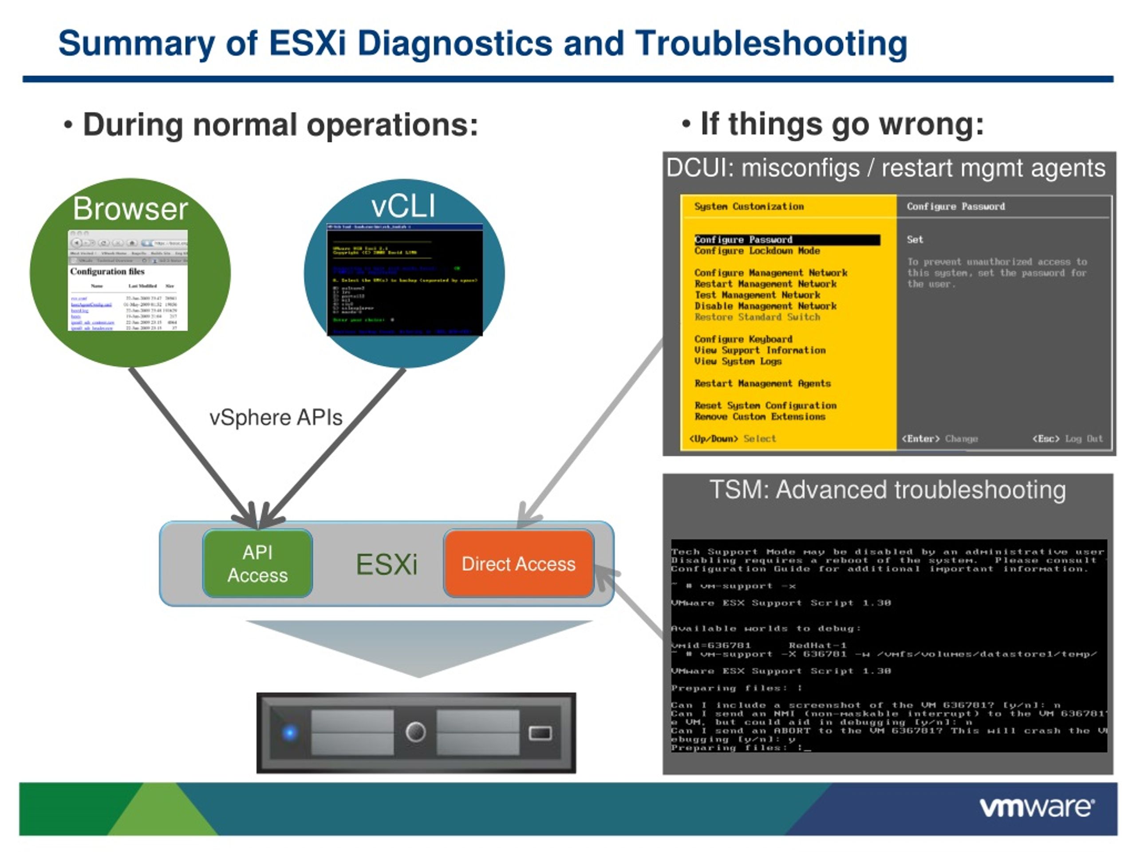This screenshot has width=1136, height=852.
Task: Open the browser screenshot thumbnail in Browser circle
Action: coord(128,280)
